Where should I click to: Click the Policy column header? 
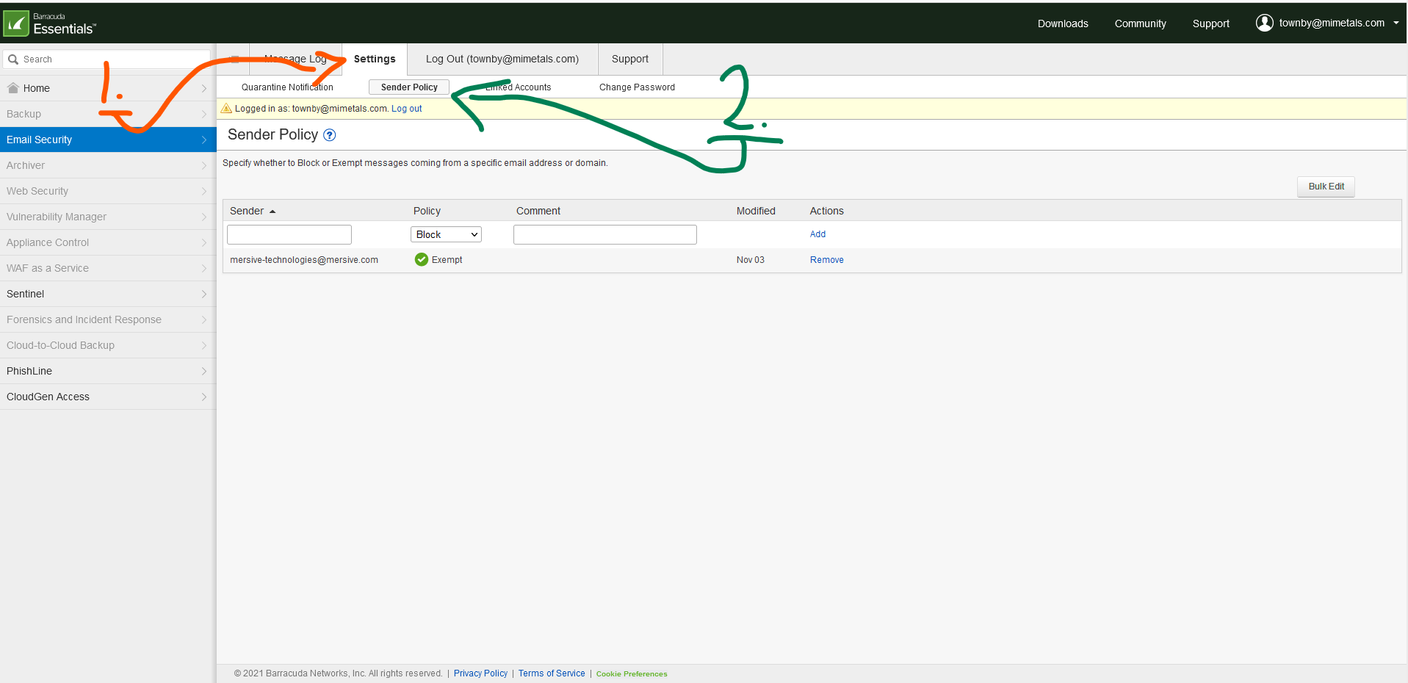point(427,211)
